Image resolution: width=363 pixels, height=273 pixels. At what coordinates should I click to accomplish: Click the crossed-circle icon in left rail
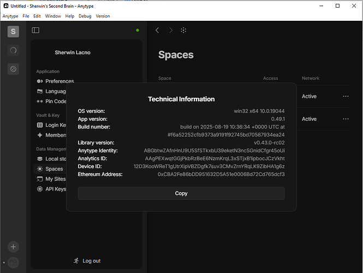point(13,69)
